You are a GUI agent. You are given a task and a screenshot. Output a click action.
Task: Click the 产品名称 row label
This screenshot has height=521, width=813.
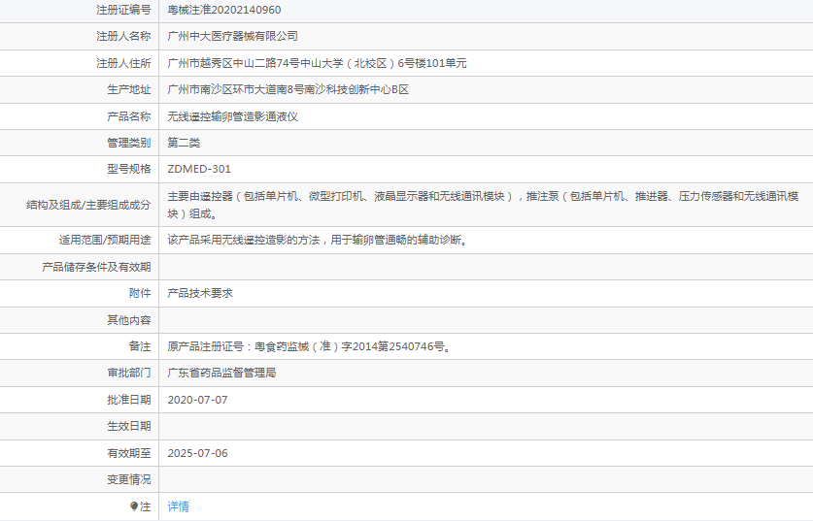pyautogui.click(x=129, y=116)
